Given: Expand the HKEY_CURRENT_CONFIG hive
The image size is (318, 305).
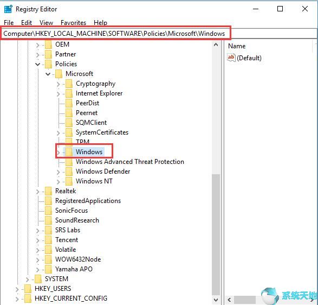Looking at the screenshot, I should (17, 299).
